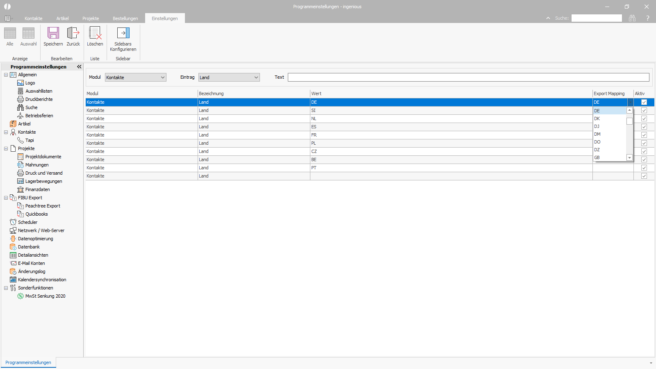Open Projektdokumente settings
The height and width of the screenshot is (369, 656).
click(x=43, y=157)
